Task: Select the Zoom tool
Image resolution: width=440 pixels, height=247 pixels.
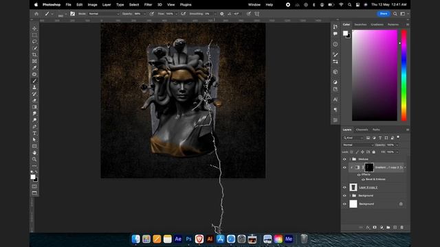Action: pyautogui.click(x=34, y=159)
